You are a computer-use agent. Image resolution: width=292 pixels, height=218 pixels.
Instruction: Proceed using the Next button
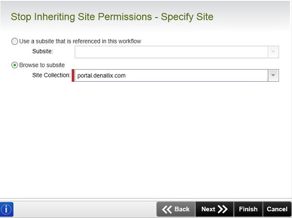point(215,209)
